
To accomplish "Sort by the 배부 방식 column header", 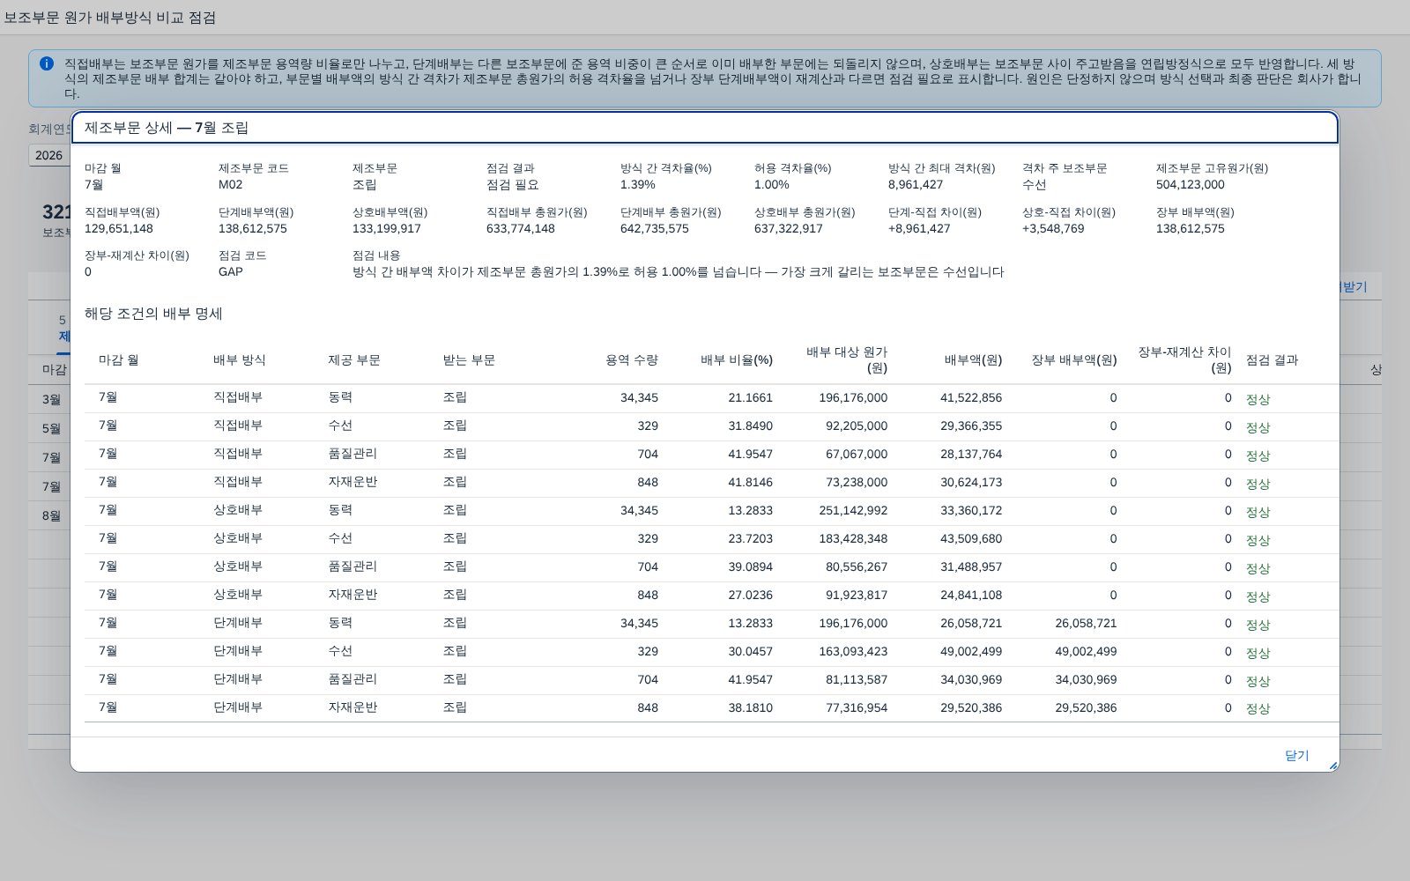I will [x=239, y=360].
